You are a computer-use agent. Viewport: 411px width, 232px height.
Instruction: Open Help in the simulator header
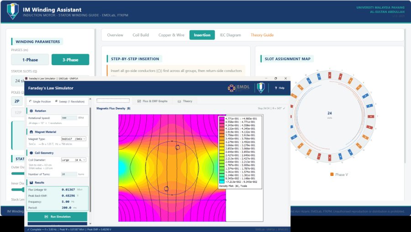coord(279,88)
